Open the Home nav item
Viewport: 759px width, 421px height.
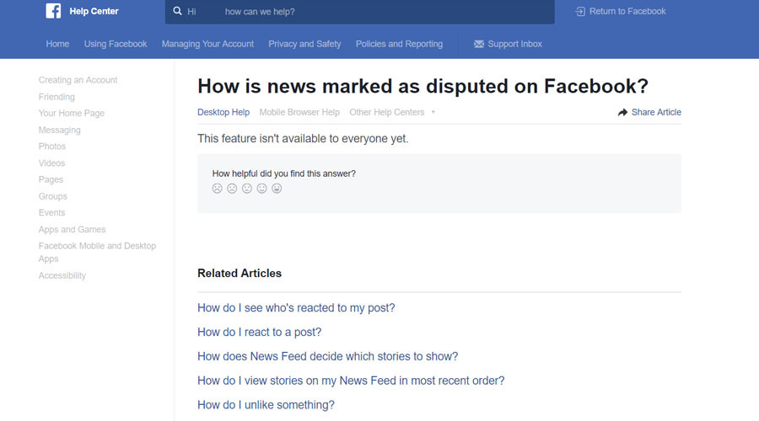(57, 44)
